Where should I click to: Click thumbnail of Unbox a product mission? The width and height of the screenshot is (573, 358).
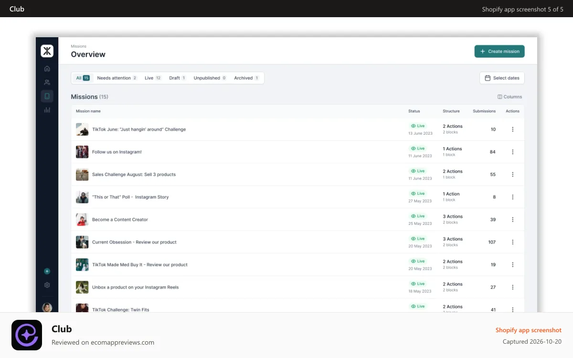click(82, 287)
